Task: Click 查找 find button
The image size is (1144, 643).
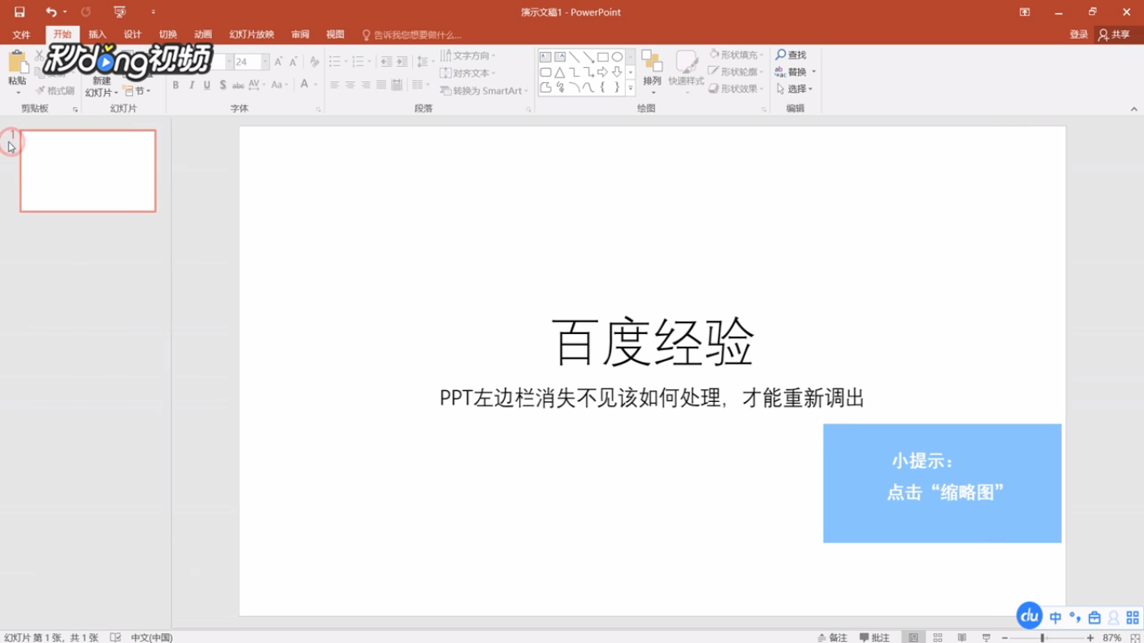Action: pos(791,54)
